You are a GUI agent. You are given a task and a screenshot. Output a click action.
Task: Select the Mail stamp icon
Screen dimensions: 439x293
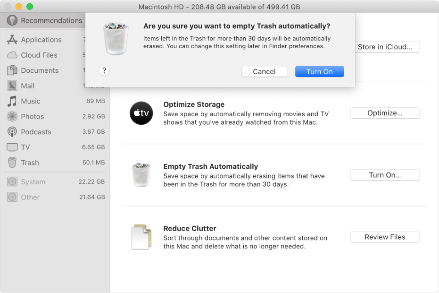click(x=12, y=86)
